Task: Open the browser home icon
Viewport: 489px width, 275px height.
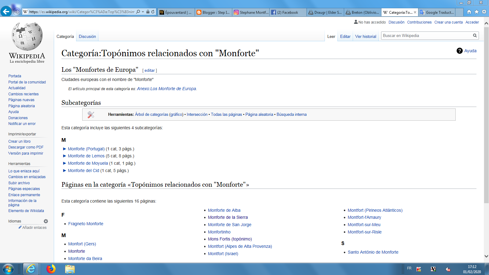Action: [469, 12]
